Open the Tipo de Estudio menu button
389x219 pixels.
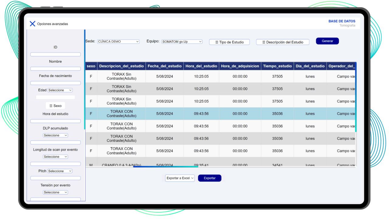229,42
